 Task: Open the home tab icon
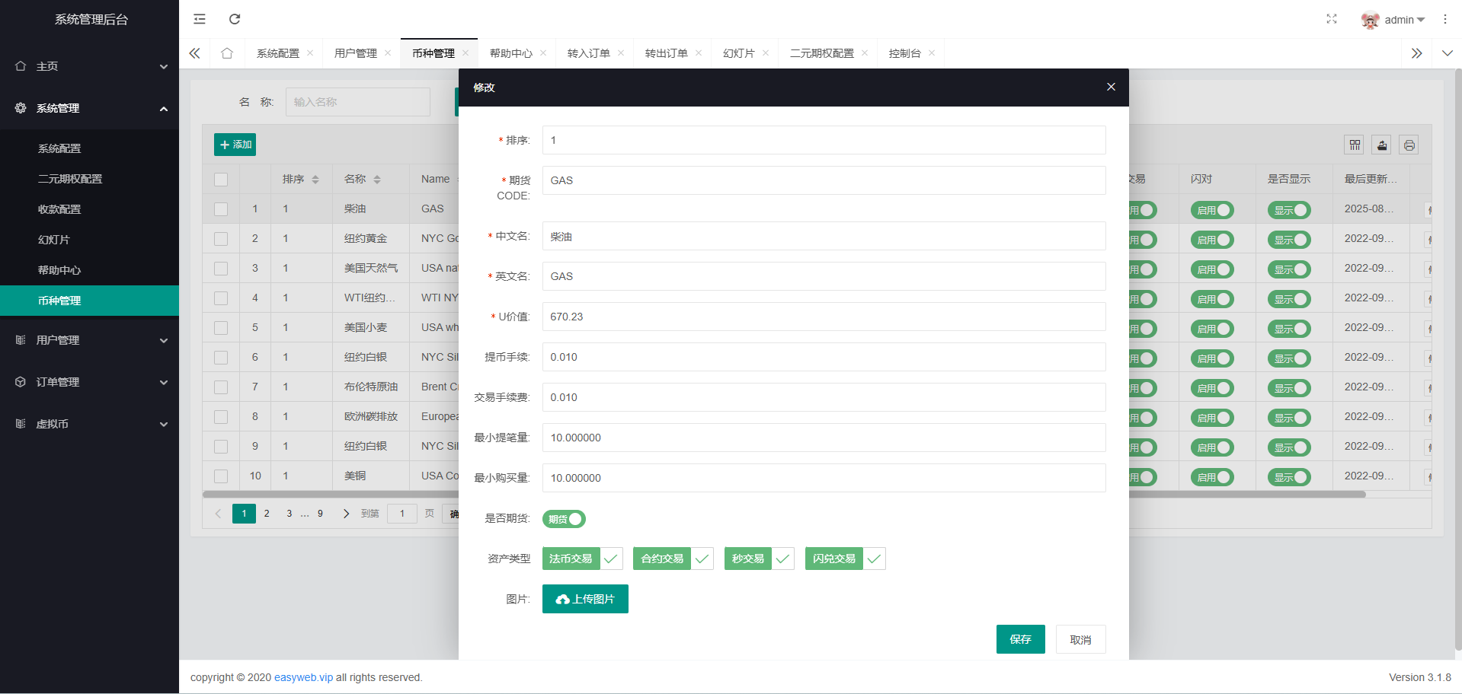point(227,53)
